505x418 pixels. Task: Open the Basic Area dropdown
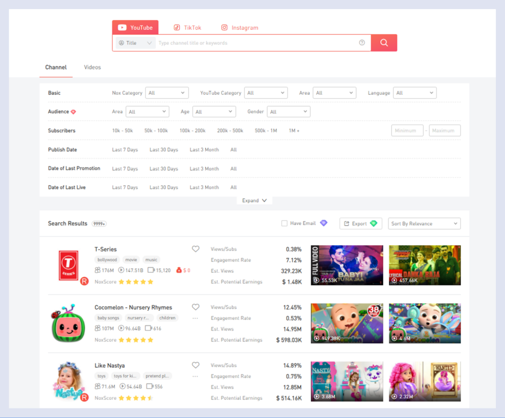[335, 93]
